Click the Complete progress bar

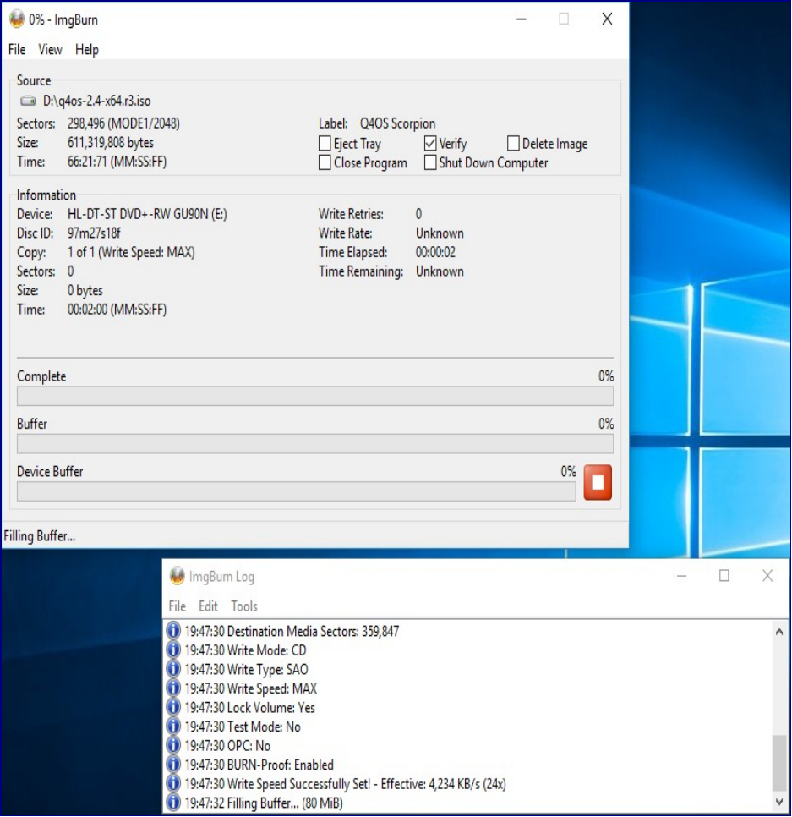coord(314,396)
